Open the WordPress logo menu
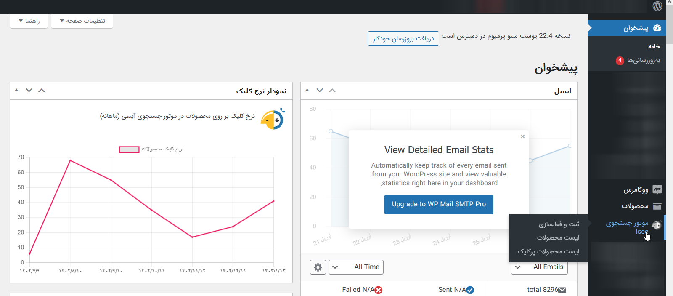 click(657, 6)
